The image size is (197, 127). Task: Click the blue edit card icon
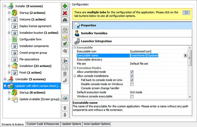(x=65, y=98)
